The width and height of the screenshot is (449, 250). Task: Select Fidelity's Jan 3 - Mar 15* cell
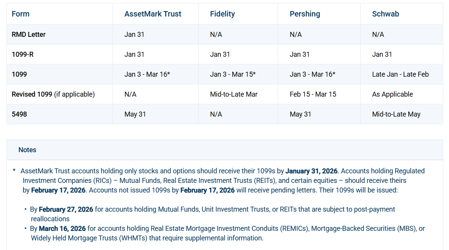tap(233, 74)
